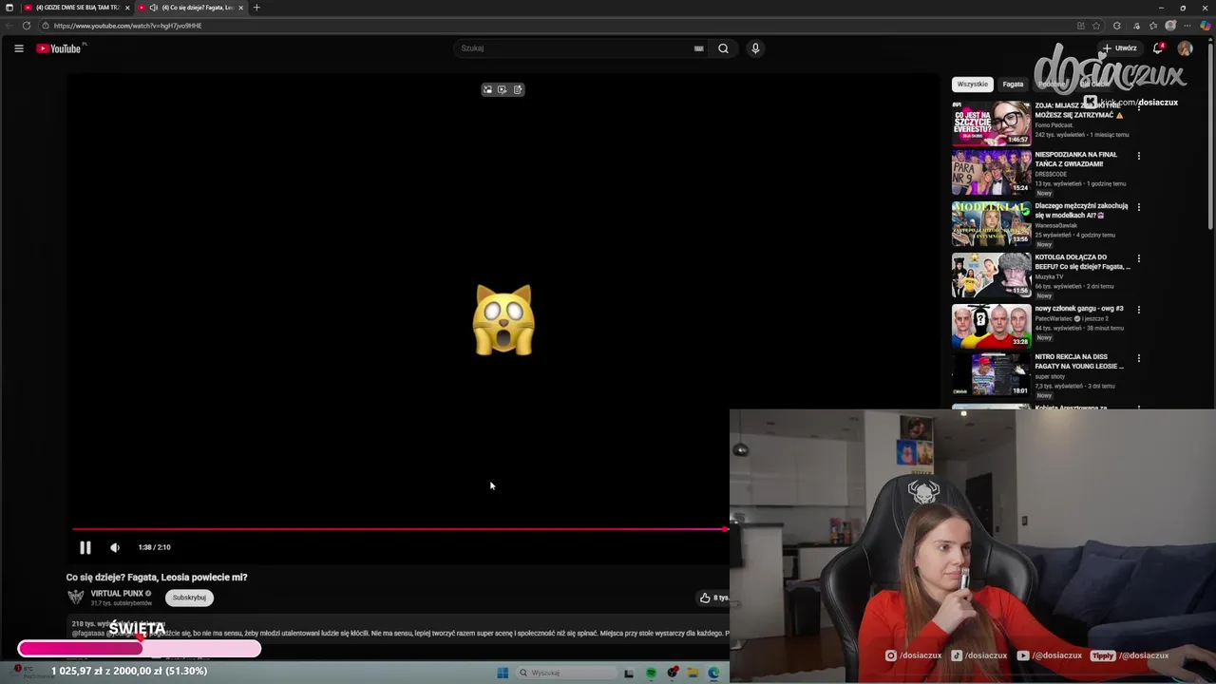Bookmark the page with the star icon
The image size is (1216, 684).
tap(1096, 26)
